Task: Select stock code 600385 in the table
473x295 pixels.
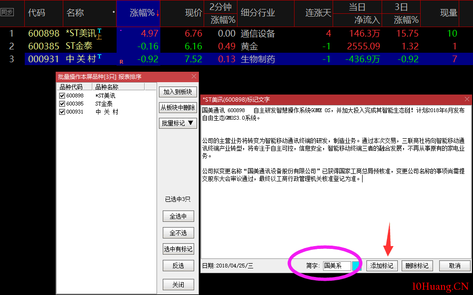Action: 43,46
